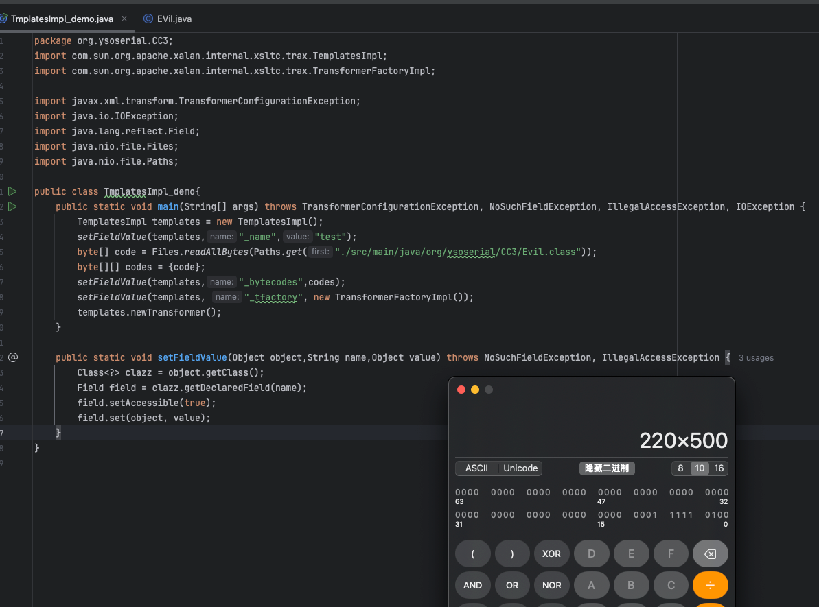
Task: Hide binary display with 隐藏二进制 button
Action: [x=607, y=468]
